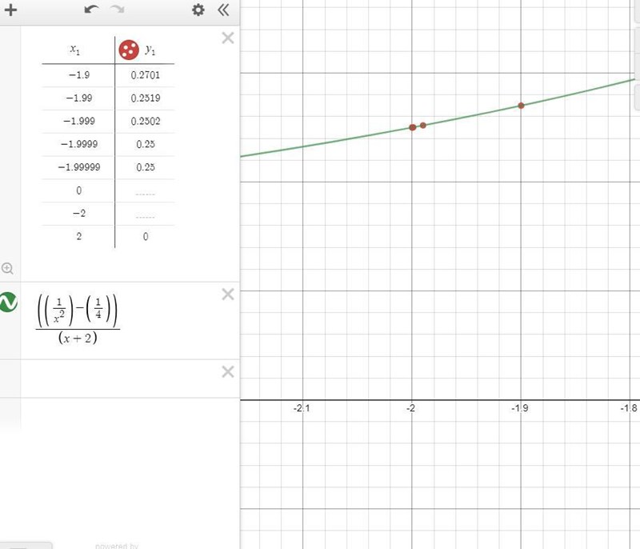Delete the table using its X
The height and width of the screenshot is (549, 640).
coord(227,38)
